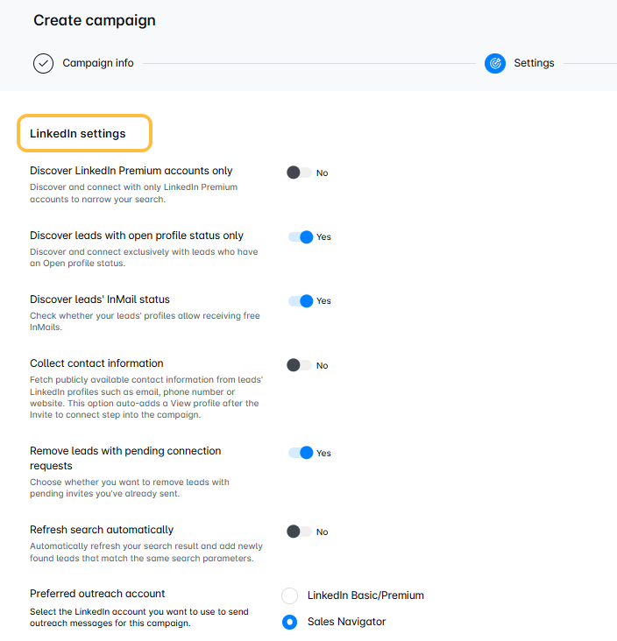
Task: Click the Campaign info checkmark icon
Action: (x=44, y=63)
